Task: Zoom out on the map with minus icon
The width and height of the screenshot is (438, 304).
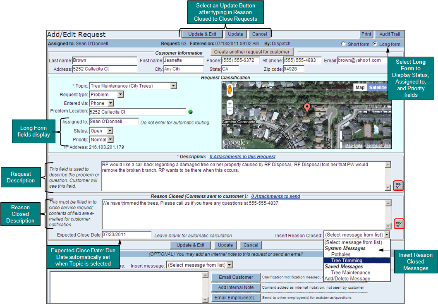Action: tap(230, 111)
